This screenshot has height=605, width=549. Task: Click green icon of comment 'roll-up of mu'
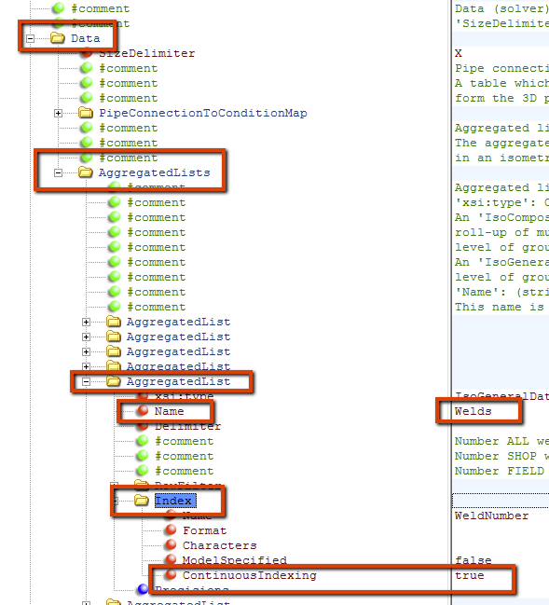(x=115, y=232)
